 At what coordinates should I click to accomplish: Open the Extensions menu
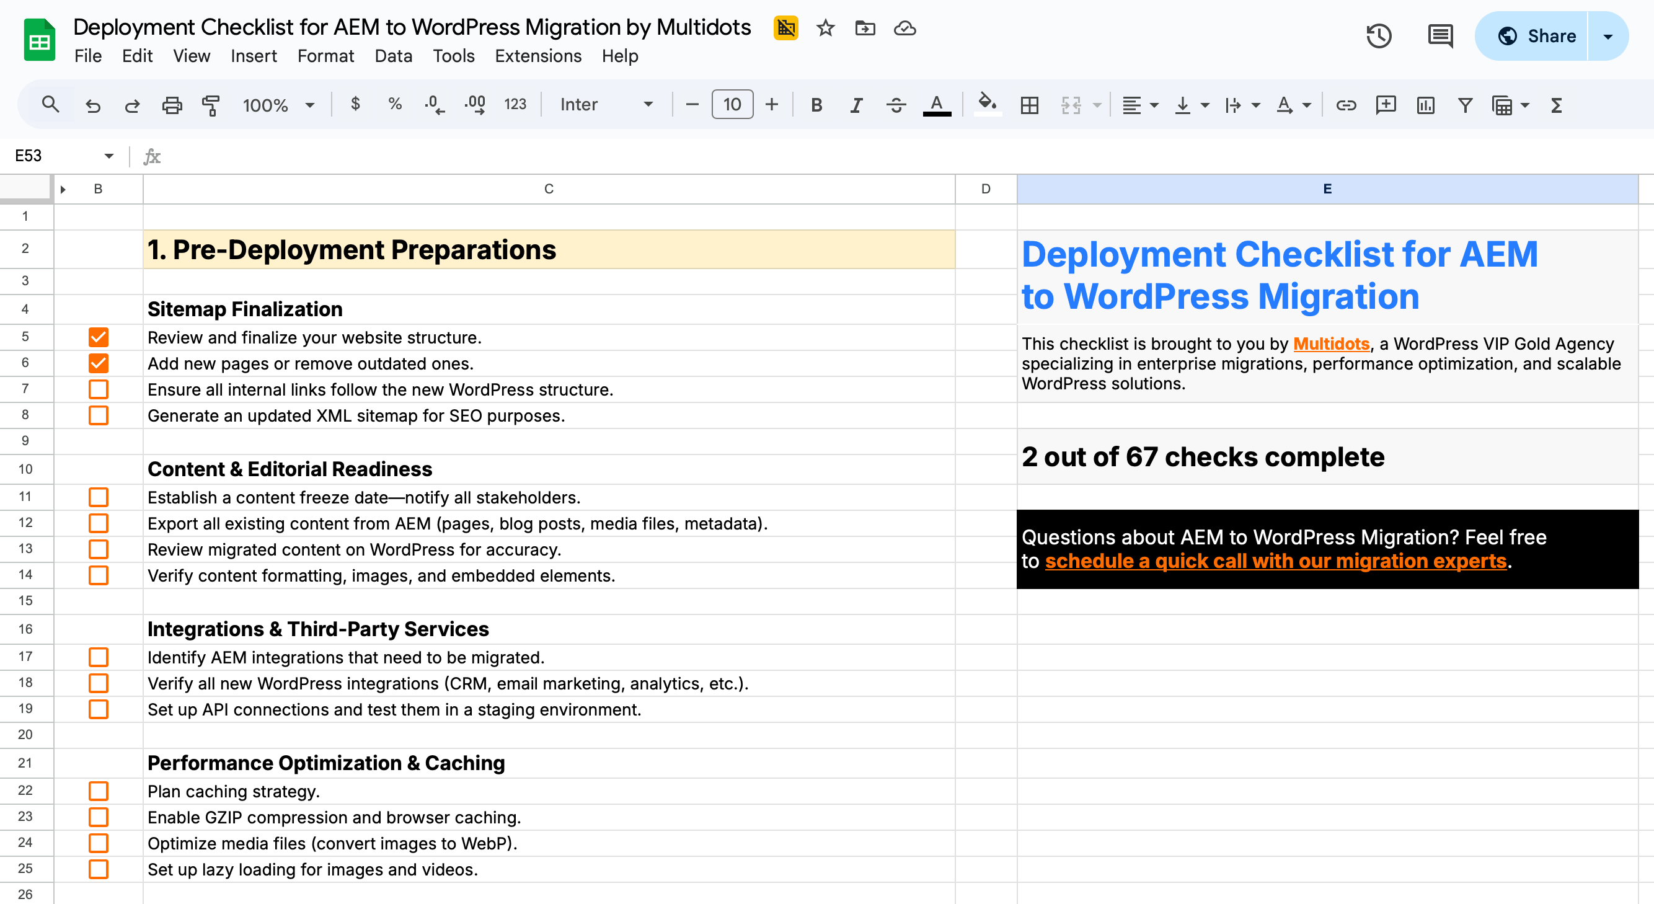(x=538, y=56)
